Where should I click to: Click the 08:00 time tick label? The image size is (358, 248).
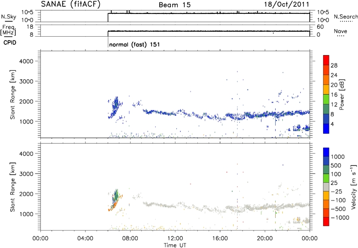(x=130, y=239)
